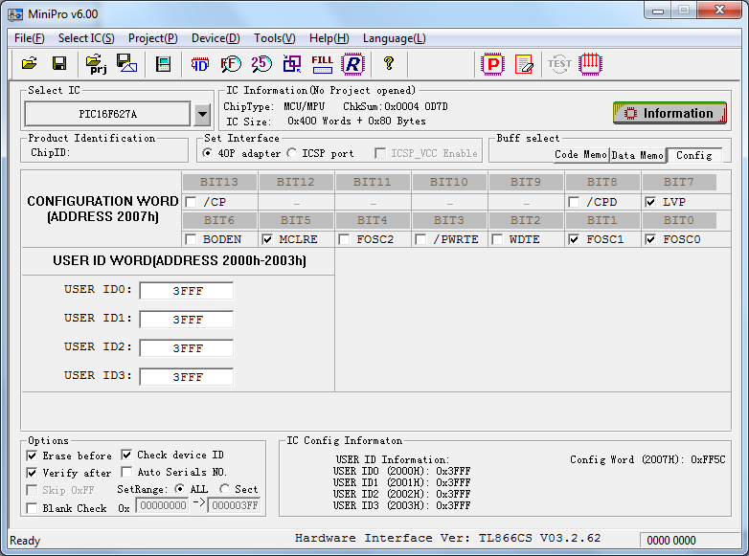Expand the Select IC dropdown arrow
This screenshot has height=556, width=749.
(202, 115)
